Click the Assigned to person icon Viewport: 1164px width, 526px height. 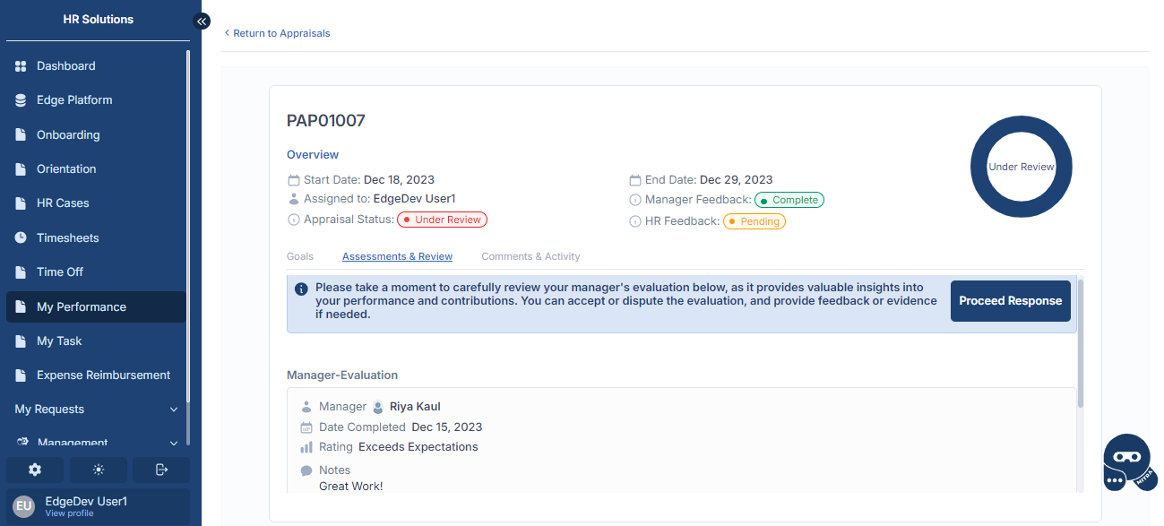tap(293, 199)
